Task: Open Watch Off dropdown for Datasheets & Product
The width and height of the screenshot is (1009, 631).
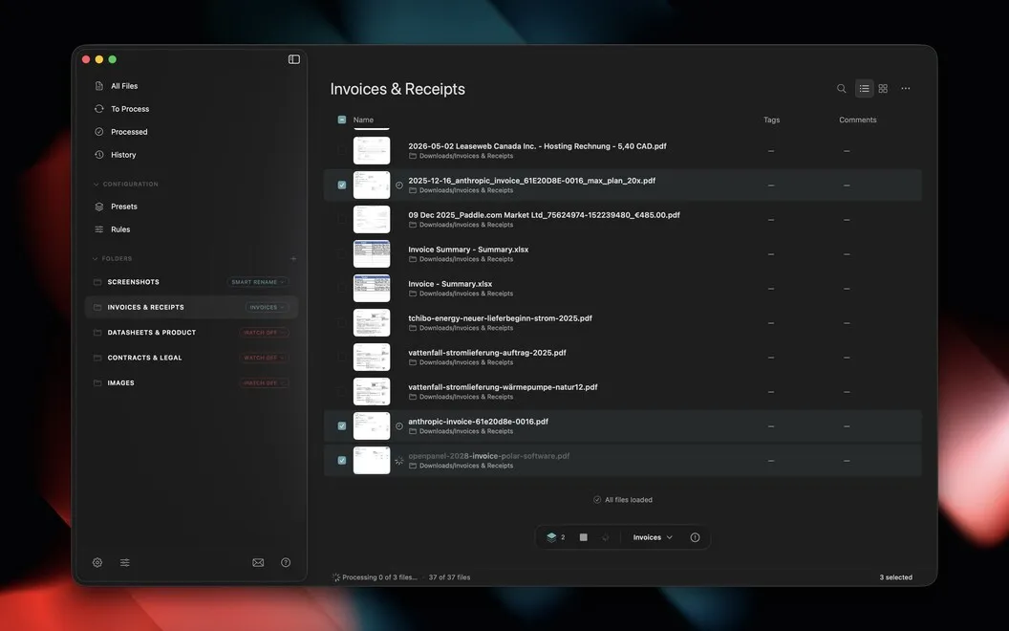Action: [264, 333]
